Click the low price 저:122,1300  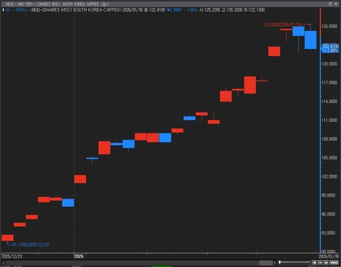[254, 10]
